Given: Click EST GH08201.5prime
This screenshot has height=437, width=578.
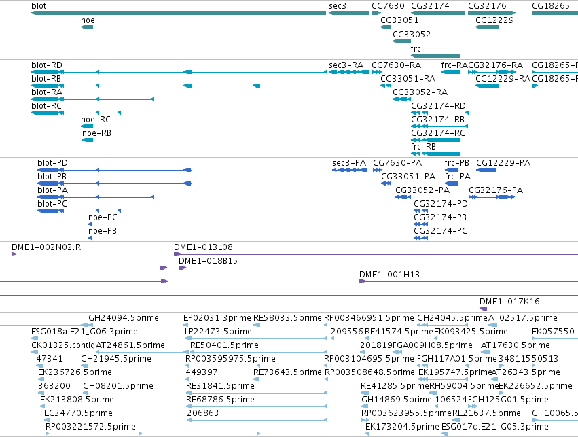Looking at the screenshot, I should click(118, 387).
